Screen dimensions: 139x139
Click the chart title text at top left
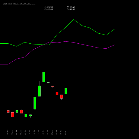19,4
